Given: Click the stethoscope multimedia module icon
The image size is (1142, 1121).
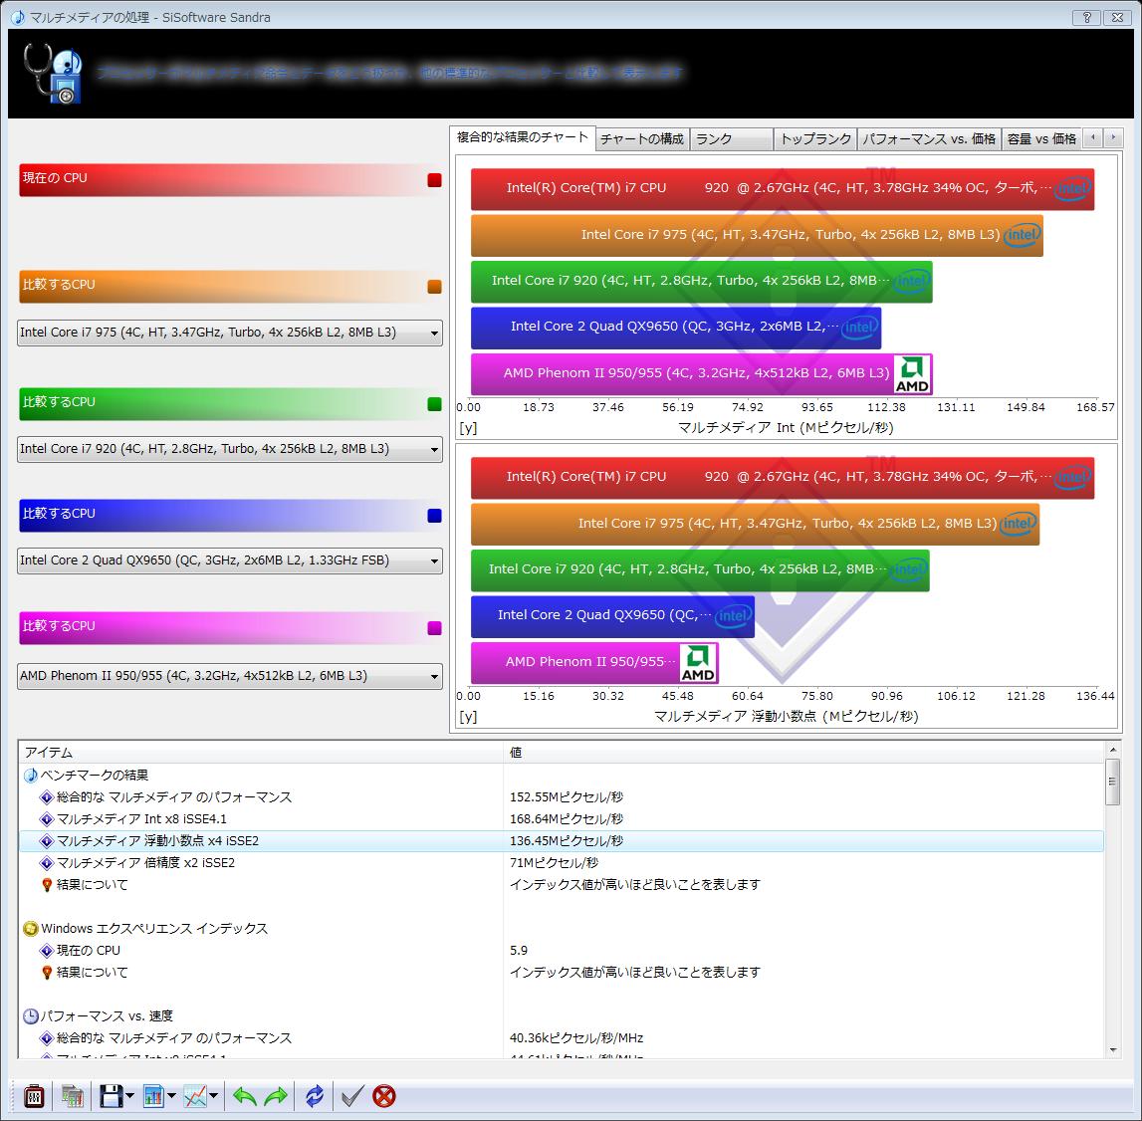Looking at the screenshot, I should 52,73.
